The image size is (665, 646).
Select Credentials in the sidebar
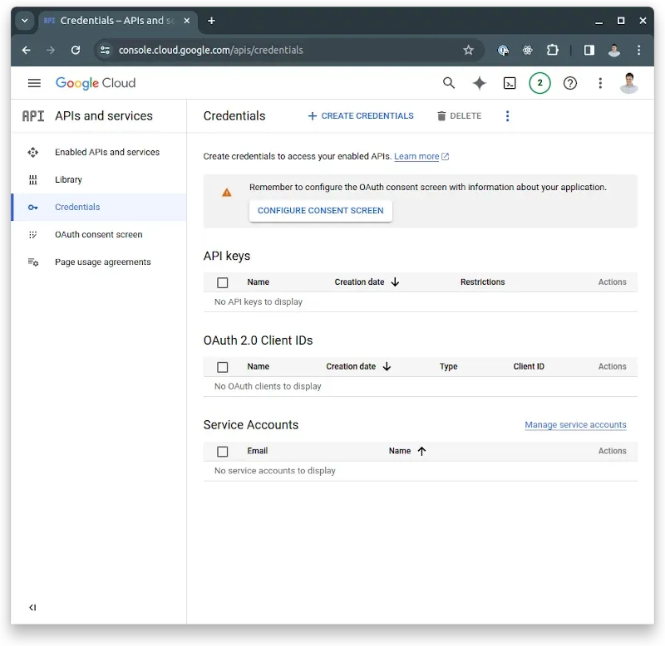pyautogui.click(x=98, y=207)
